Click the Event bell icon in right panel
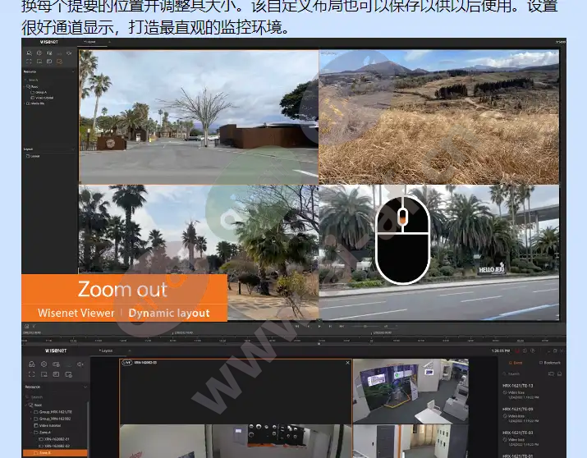This screenshot has width=587, height=458. pos(512,363)
